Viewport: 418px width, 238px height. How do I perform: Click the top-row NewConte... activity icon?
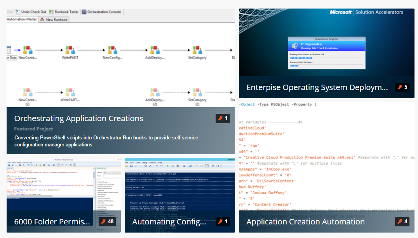click(28, 50)
